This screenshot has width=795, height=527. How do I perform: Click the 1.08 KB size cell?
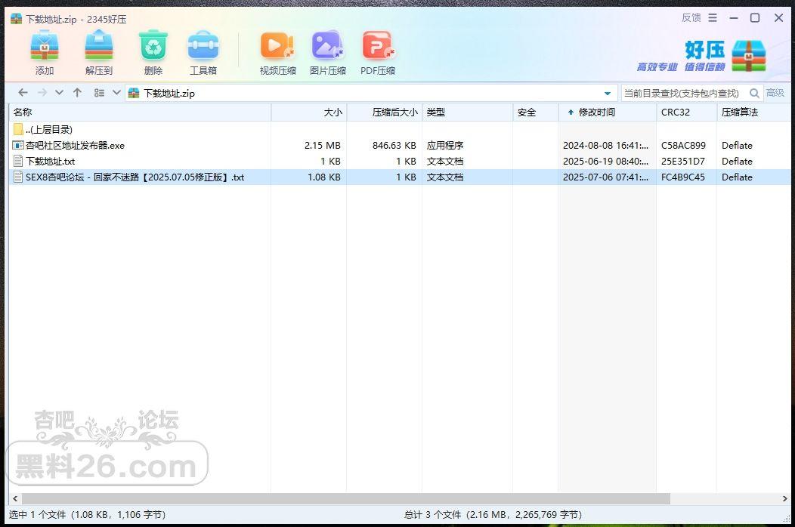click(324, 177)
